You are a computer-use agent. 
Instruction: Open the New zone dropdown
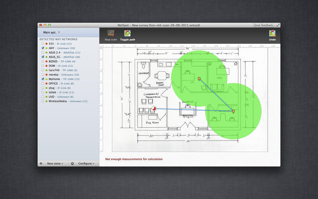point(55,164)
